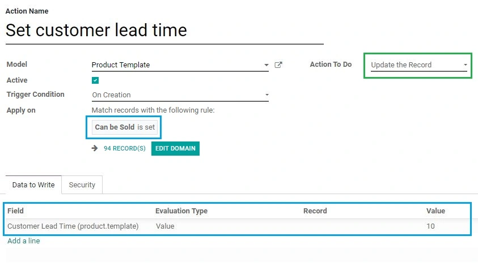
Task: Switch to the Security tab
Action: point(82,185)
